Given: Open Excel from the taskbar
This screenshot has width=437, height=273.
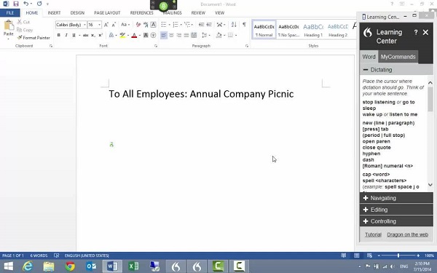Looking at the screenshot, I should (133, 266).
